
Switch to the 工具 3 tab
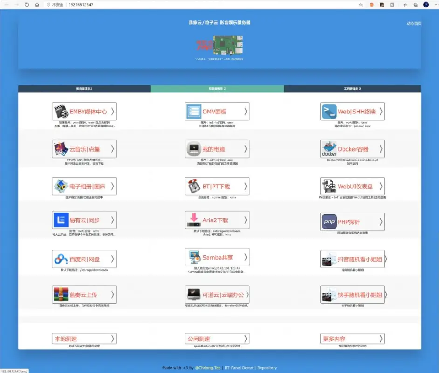352,88
